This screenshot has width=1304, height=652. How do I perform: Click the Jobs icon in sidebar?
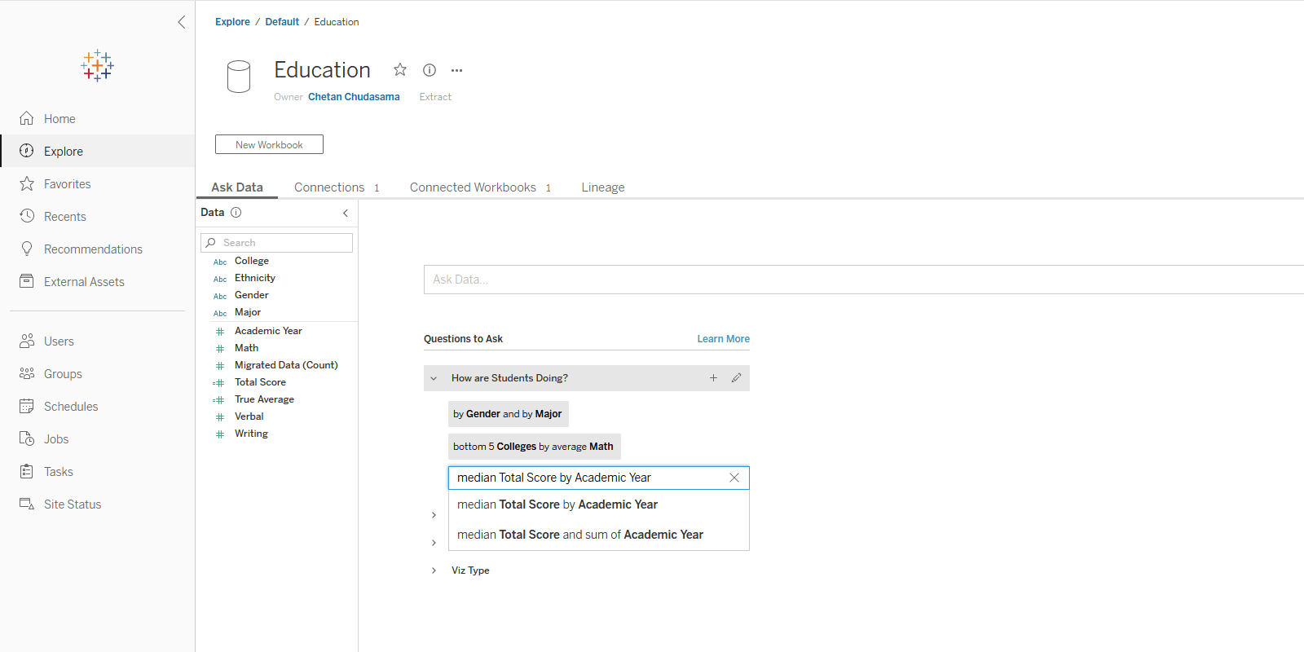[x=27, y=438]
